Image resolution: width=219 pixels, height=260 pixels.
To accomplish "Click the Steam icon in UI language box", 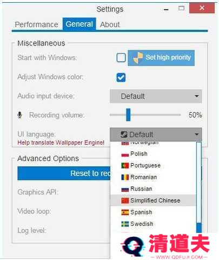I will pyautogui.click(x=124, y=134).
